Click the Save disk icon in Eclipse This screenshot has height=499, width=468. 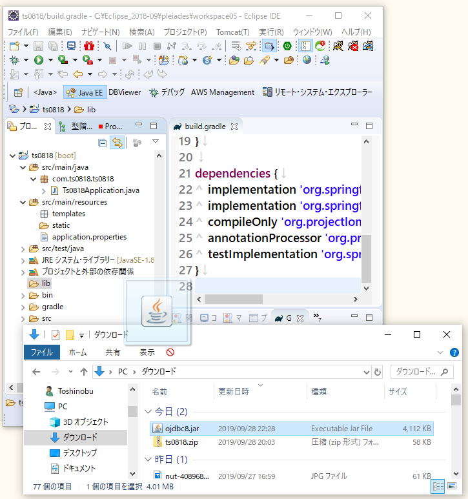38,46
